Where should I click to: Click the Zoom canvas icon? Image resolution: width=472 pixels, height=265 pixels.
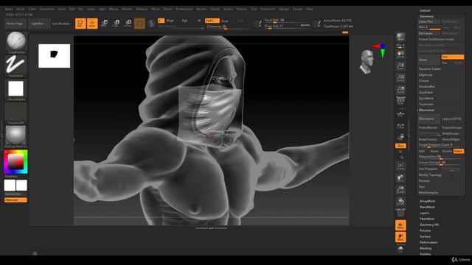400,66
